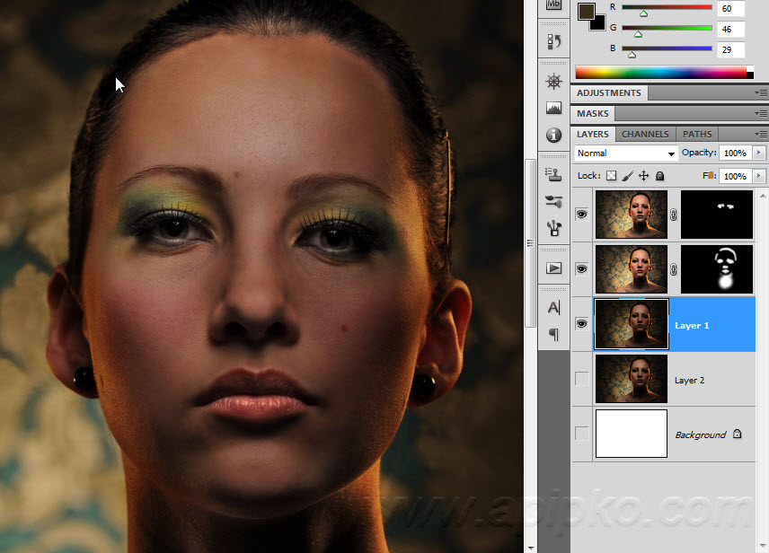Open the Info panel icon

click(553, 135)
